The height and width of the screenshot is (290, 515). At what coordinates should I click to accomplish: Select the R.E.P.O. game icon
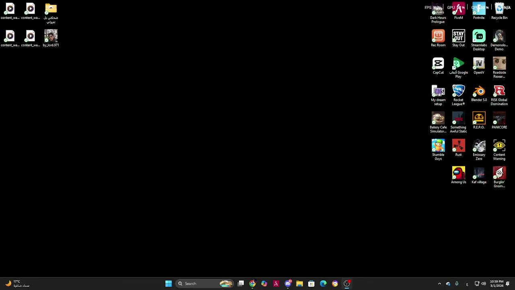[479, 121]
